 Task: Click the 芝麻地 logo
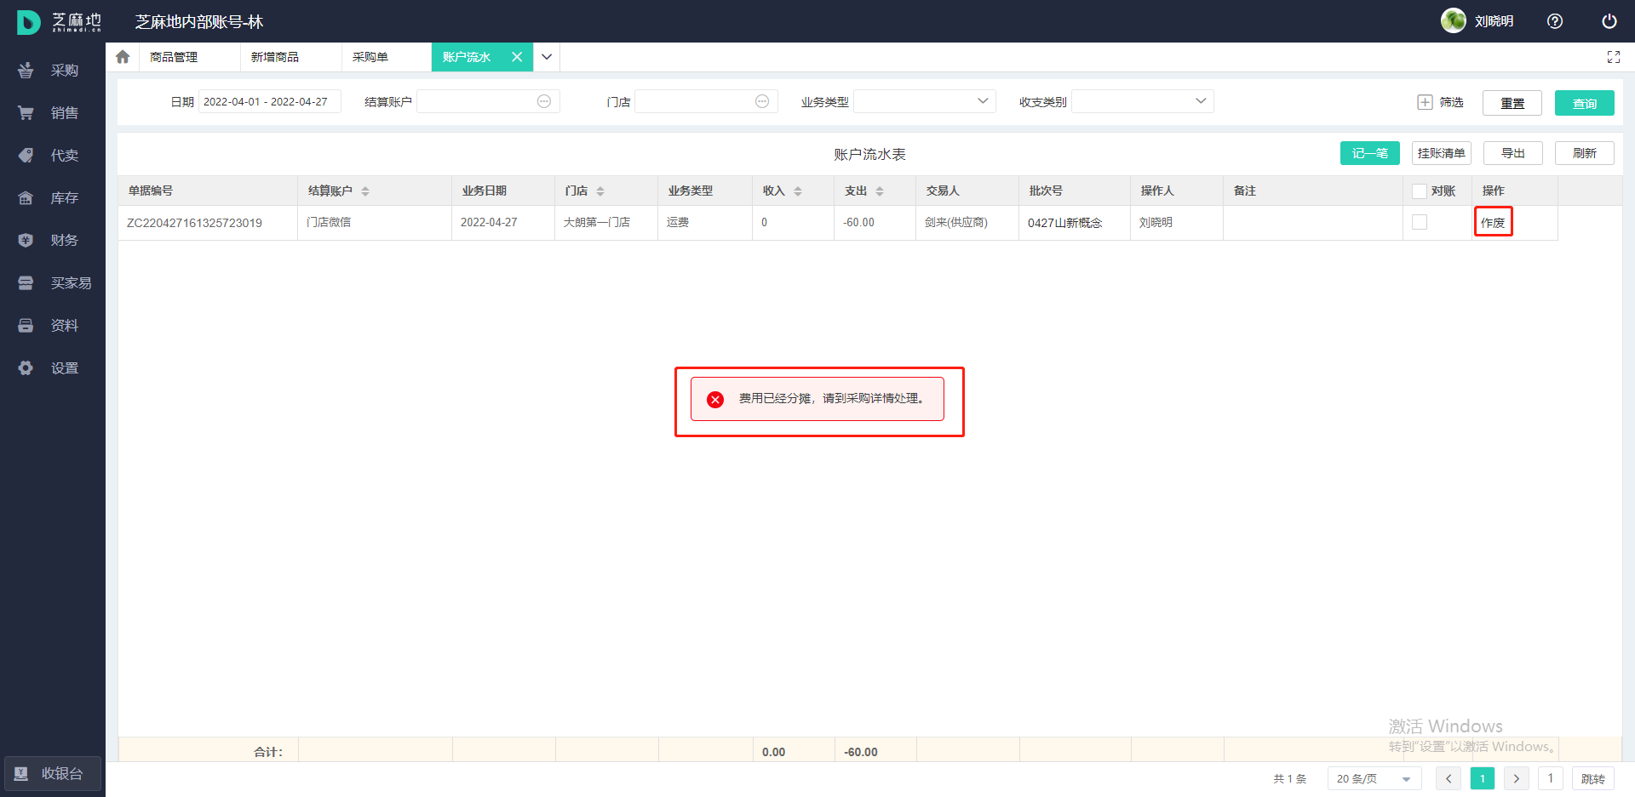[59, 22]
